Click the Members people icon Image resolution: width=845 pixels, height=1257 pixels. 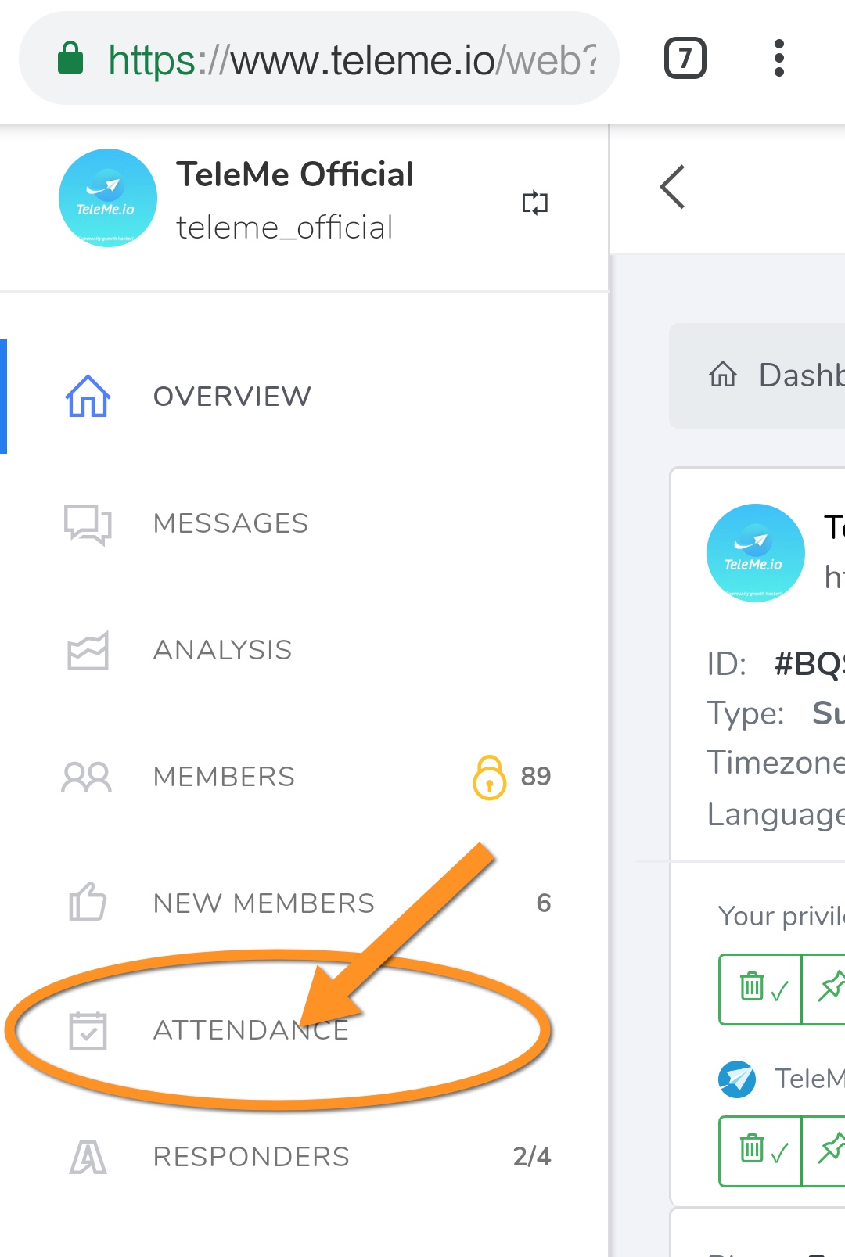(x=87, y=777)
